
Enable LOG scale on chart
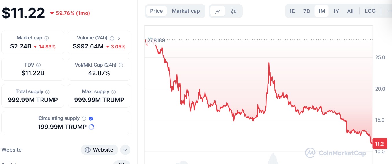pos(370,11)
